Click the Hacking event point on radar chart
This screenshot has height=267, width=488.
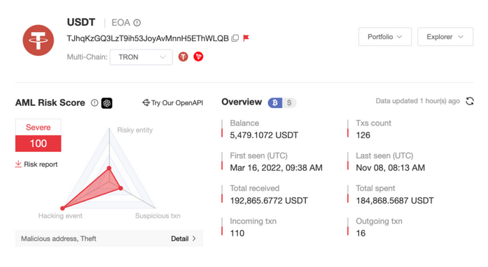coord(63,208)
